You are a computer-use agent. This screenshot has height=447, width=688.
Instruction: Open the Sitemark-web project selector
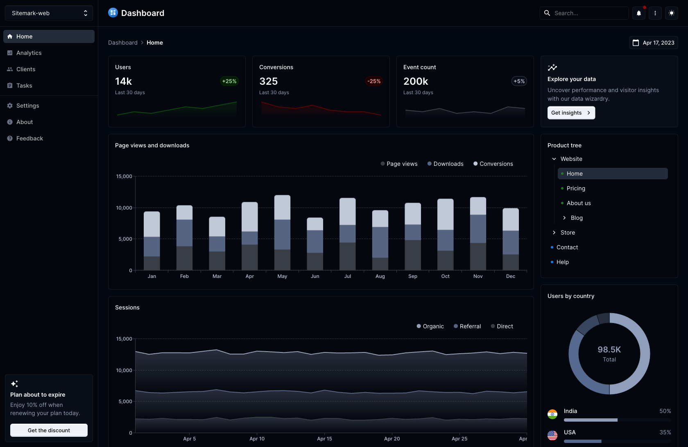tap(49, 13)
